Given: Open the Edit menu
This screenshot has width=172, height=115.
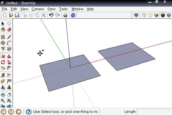Looking at the screenshot, I should (14, 9).
